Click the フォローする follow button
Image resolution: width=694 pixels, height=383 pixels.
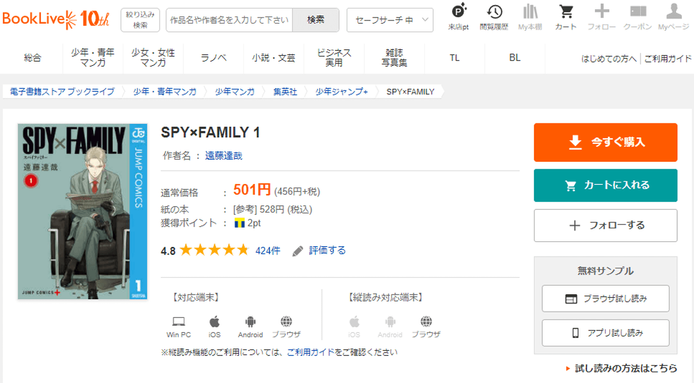point(606,226)
